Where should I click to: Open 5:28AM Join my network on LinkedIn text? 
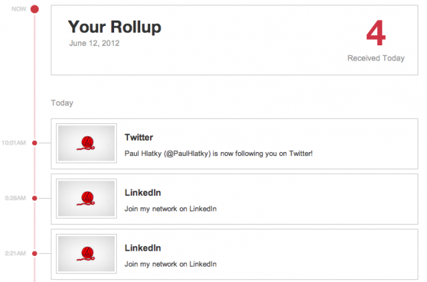tap(171, 209)
